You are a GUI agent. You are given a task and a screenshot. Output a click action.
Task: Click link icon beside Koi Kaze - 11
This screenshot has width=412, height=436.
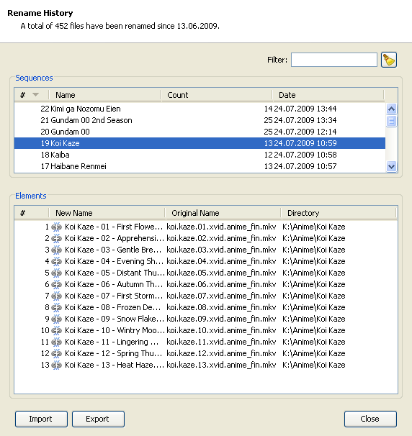[x=56, y=342]
